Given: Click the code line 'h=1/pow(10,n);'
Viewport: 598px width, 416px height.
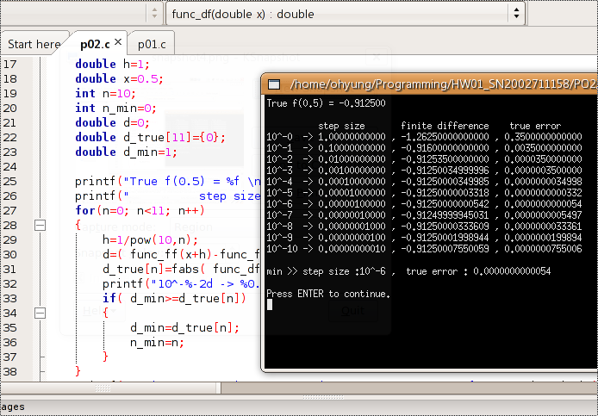Looking at the screenshot, I should point(150,239).
